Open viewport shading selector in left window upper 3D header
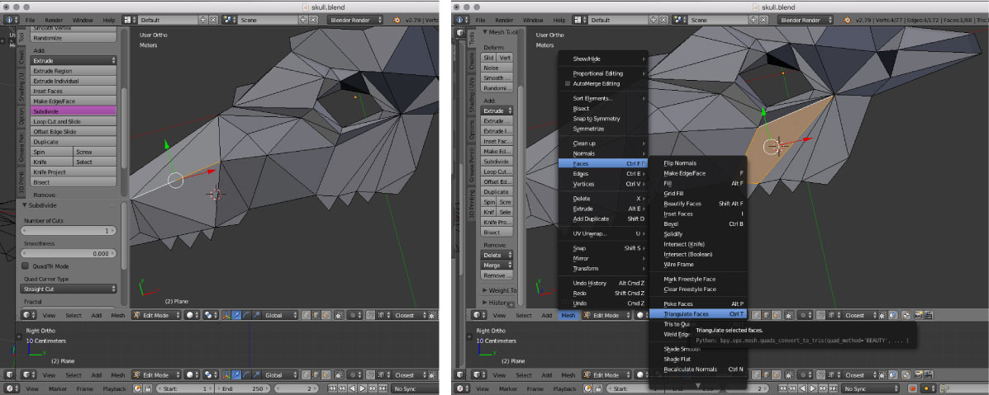The height and width of the screenshot is (395, 989). click(192, 315)
